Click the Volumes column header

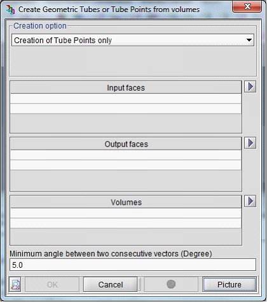pos(126,202)
